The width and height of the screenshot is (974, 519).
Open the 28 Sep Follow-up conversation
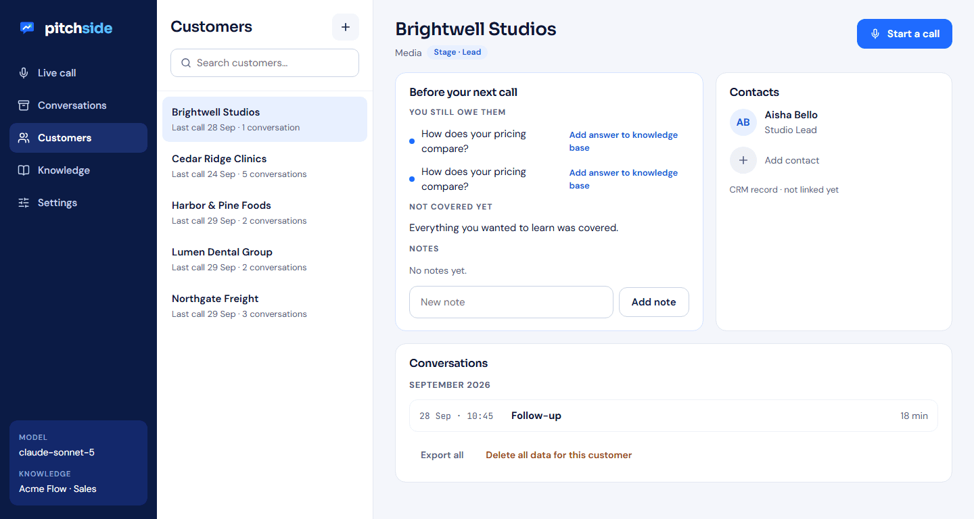click(x=674, y=416)
